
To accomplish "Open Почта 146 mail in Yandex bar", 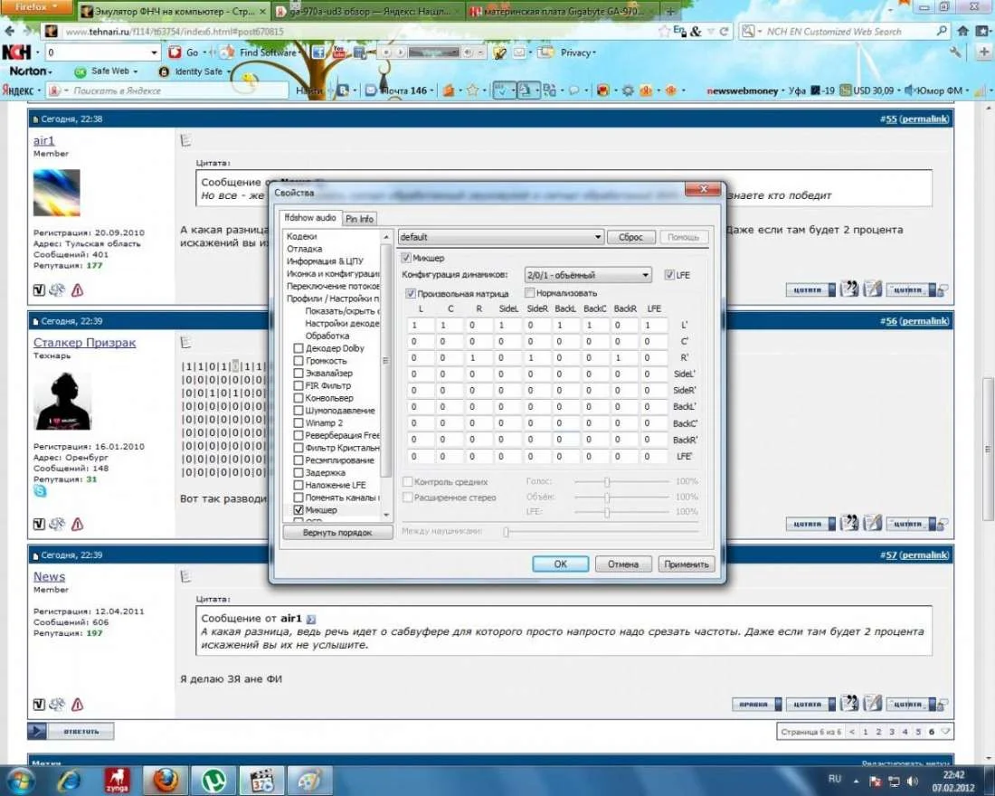I will (400, 90).
